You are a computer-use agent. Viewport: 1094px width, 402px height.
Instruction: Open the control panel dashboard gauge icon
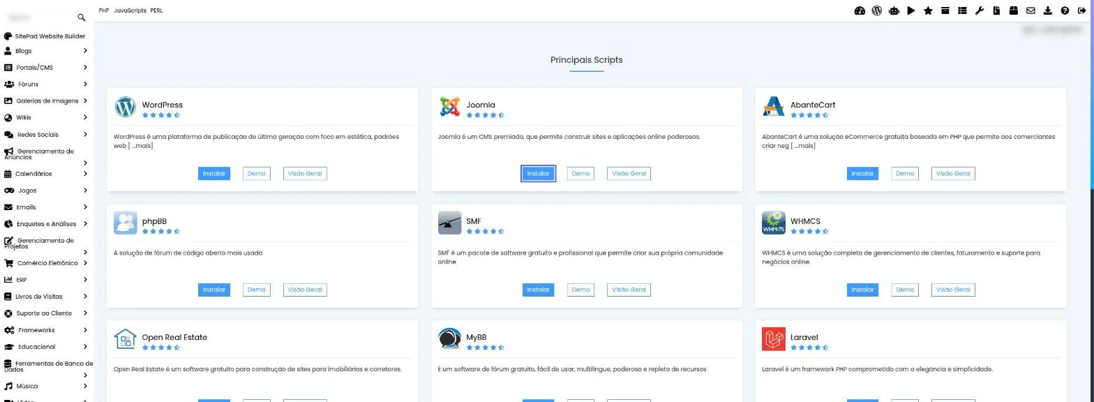860,10
